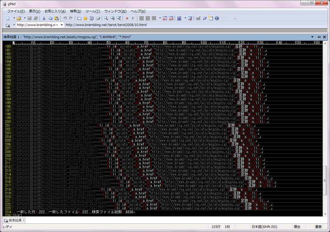
Task: Click line number 201 in the gutter
Action: [8, 125]
